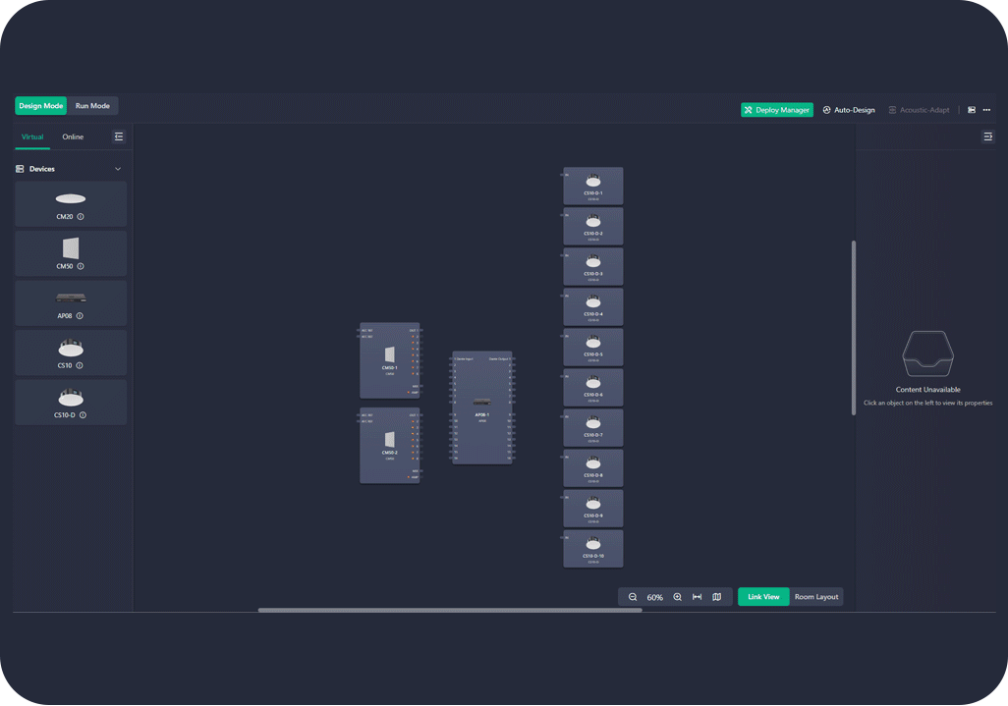Switch to Run Mode
Viewport: 1008px width, 706px height.
(92, 106)
